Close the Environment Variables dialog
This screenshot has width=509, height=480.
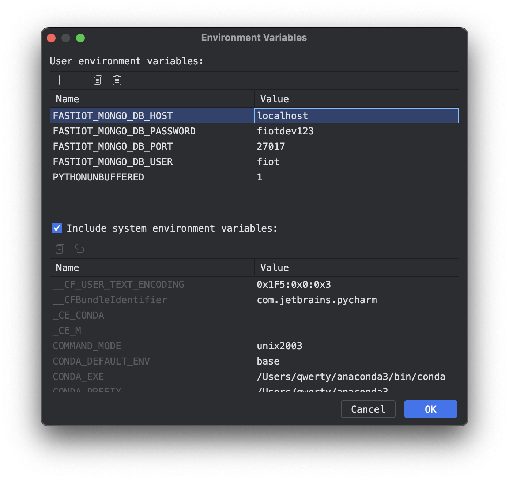[51, 38]
